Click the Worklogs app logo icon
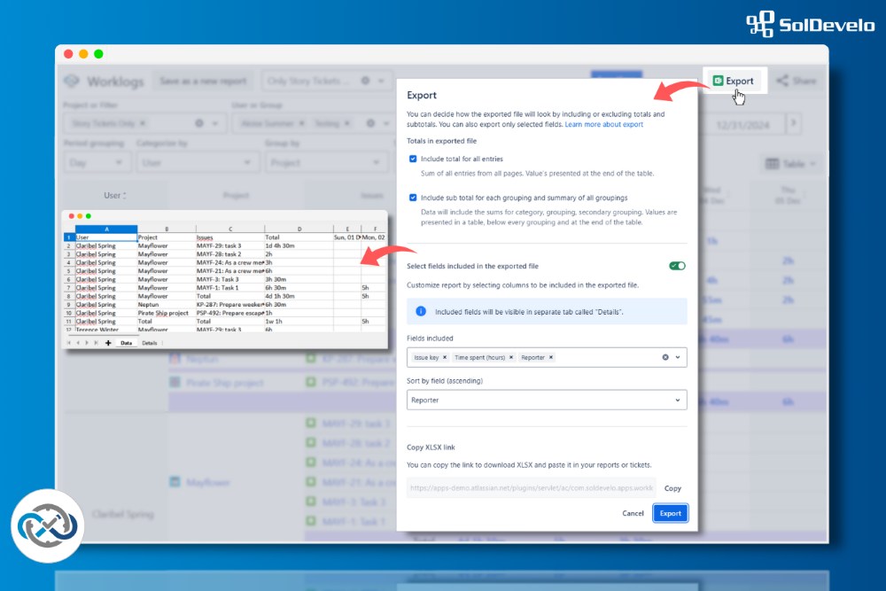This screenshot has height=591, width=886. pyautogui.click(x=73, y=81)
